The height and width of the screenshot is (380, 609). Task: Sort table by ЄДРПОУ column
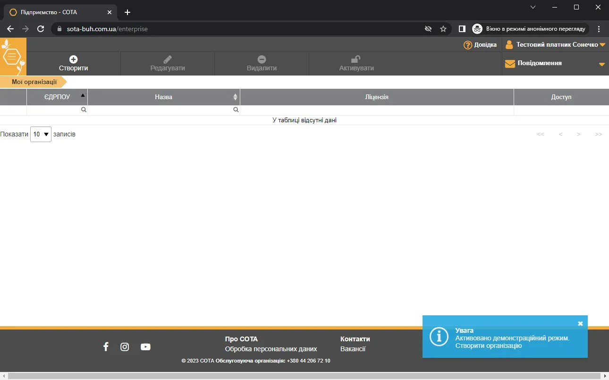tap(57, 97)
